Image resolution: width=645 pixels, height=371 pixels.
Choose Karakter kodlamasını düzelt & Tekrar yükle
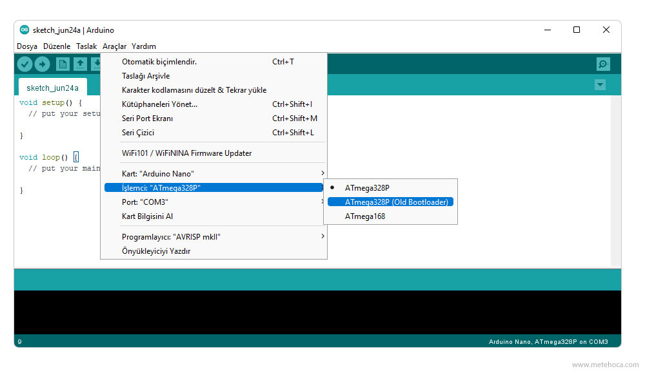214,90
